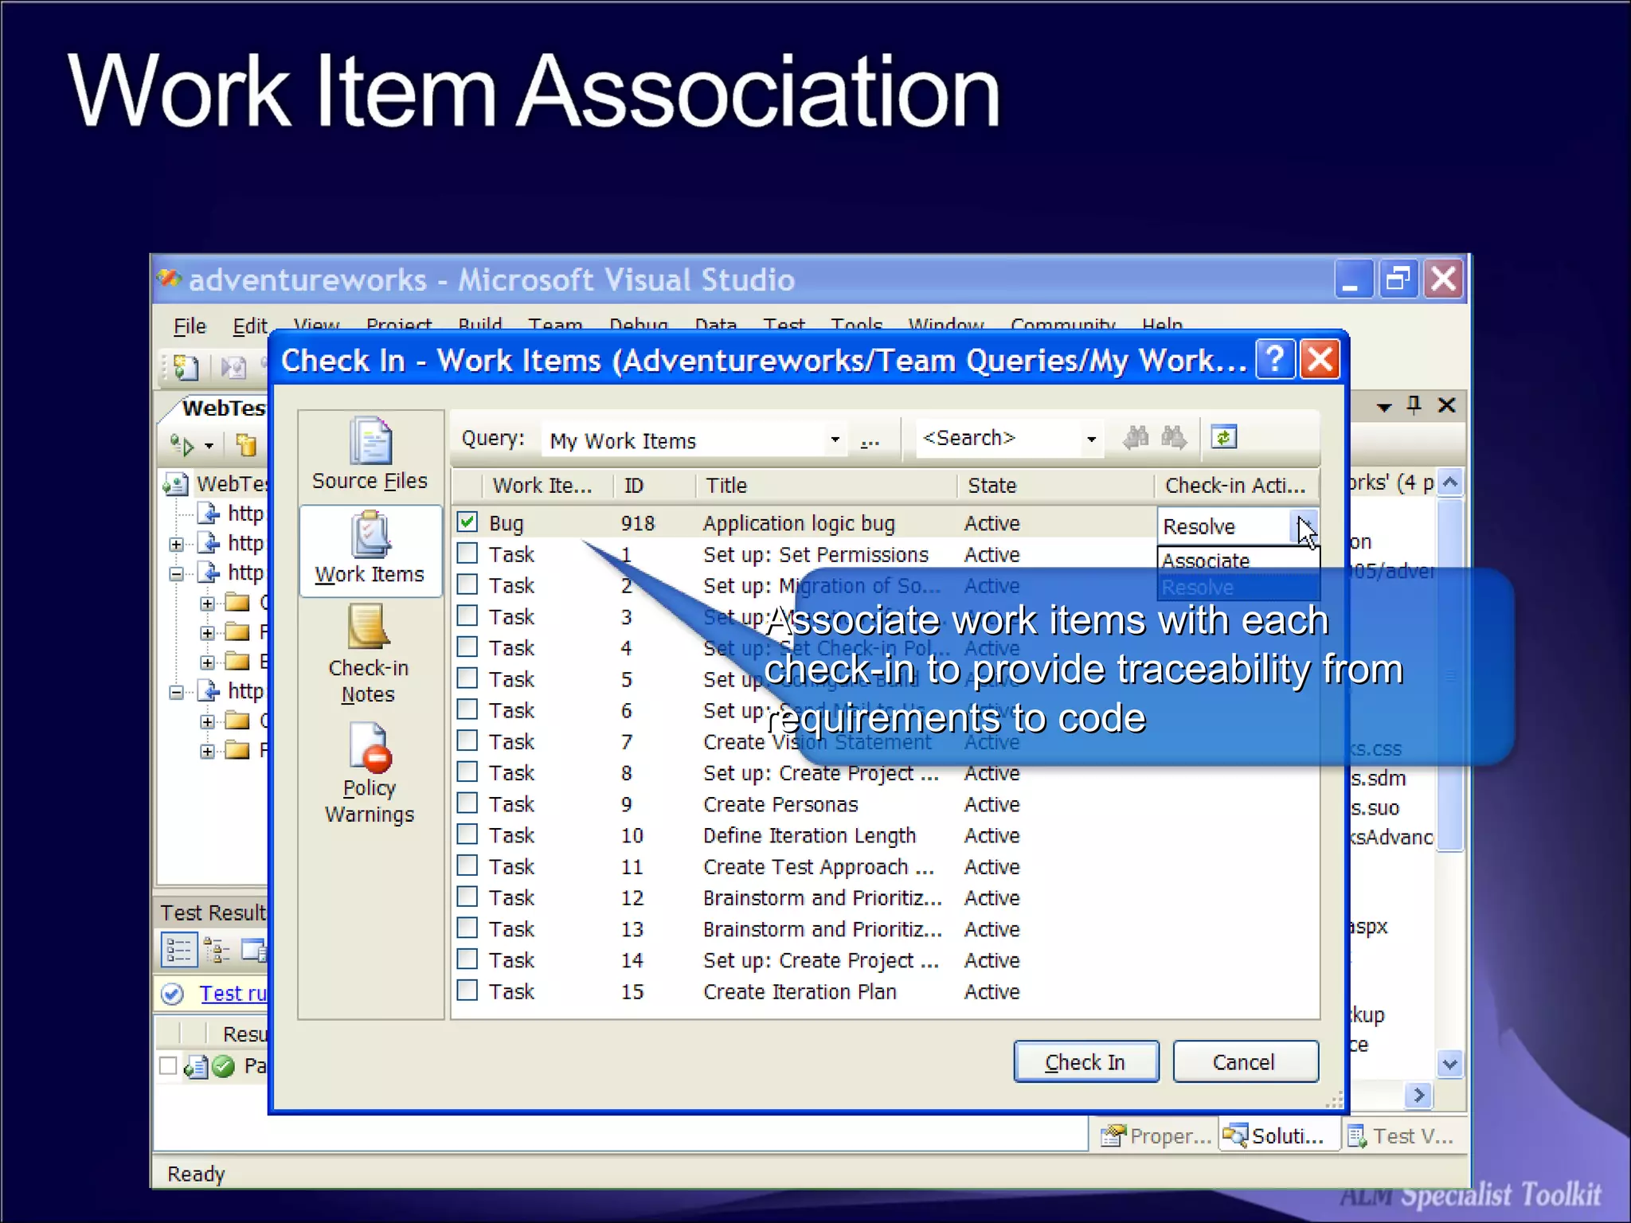
Task: Select the Work Items channel icon
Action: click(x=370, y=534)
